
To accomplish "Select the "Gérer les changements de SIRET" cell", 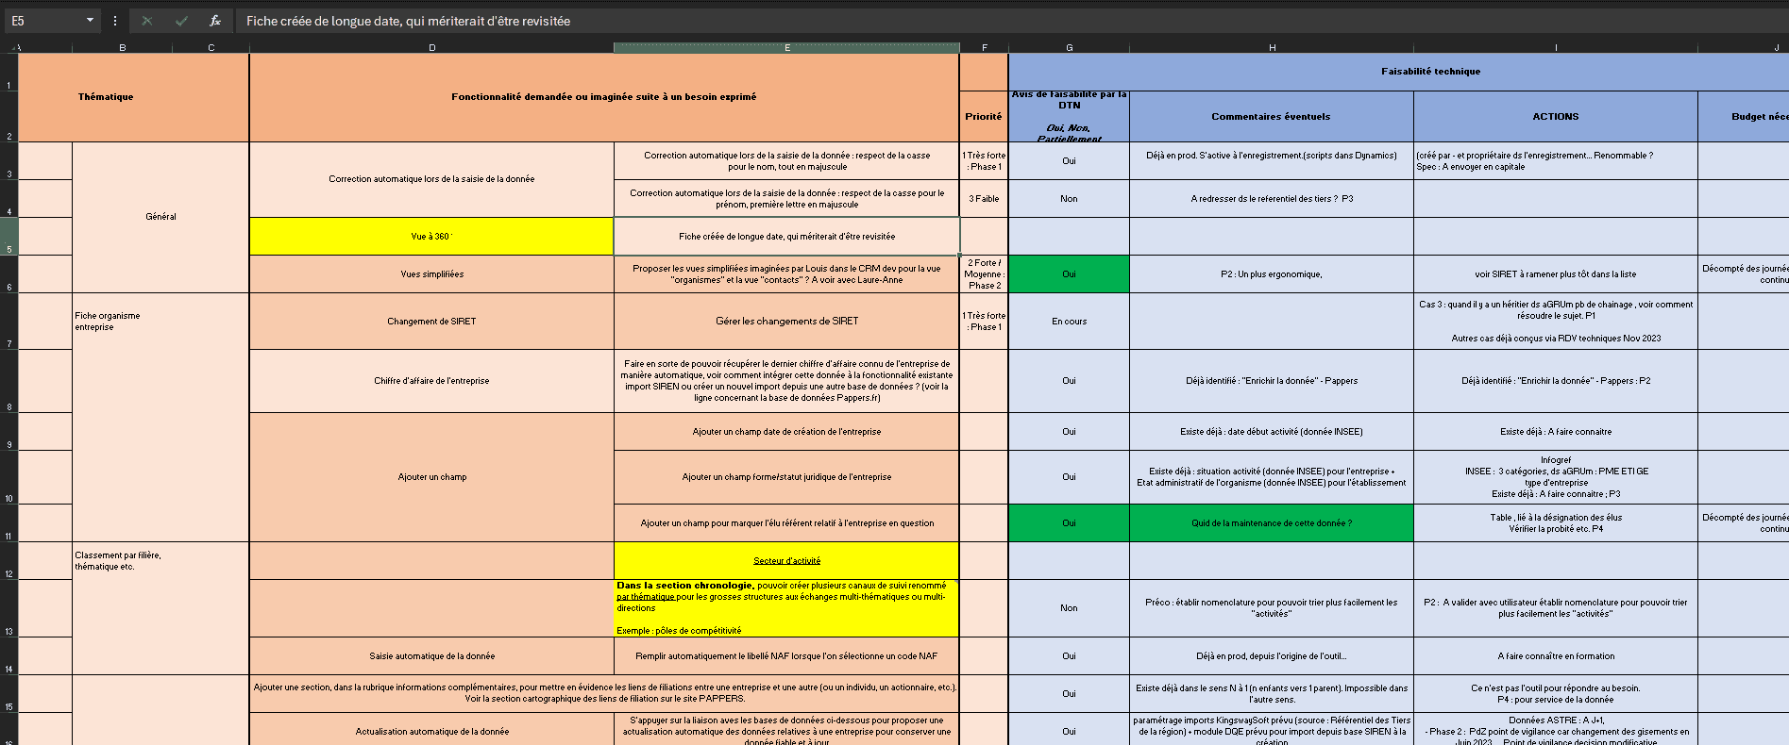I will click(786, 322).
